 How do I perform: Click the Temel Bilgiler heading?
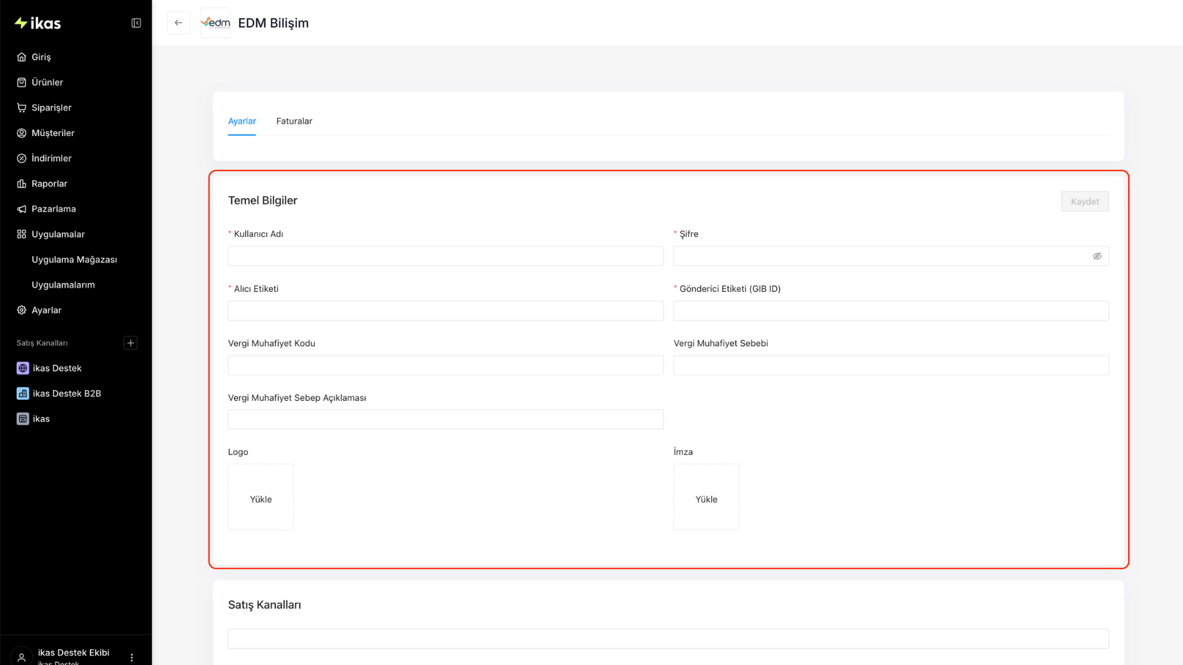click(x=262, y=200)
